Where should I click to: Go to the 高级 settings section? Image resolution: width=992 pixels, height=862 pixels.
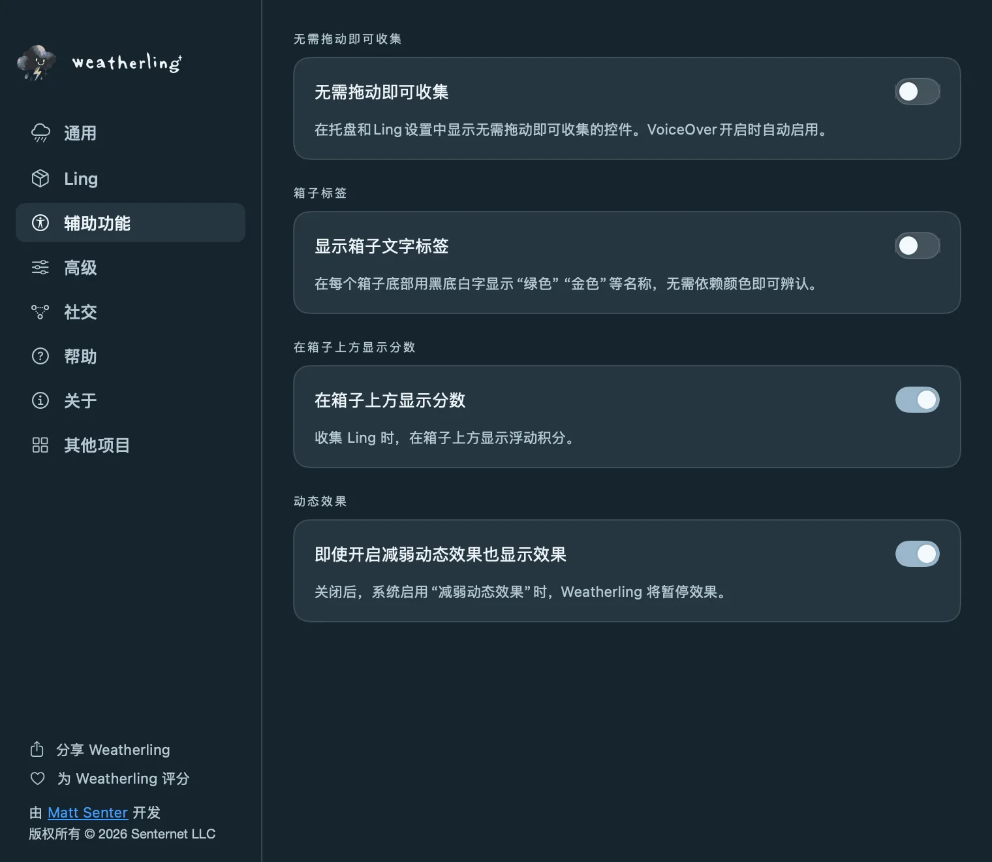[x=131, y=267]
